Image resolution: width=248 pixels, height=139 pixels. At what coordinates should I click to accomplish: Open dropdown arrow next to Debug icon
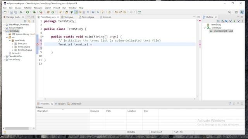[x=24, y=12]
